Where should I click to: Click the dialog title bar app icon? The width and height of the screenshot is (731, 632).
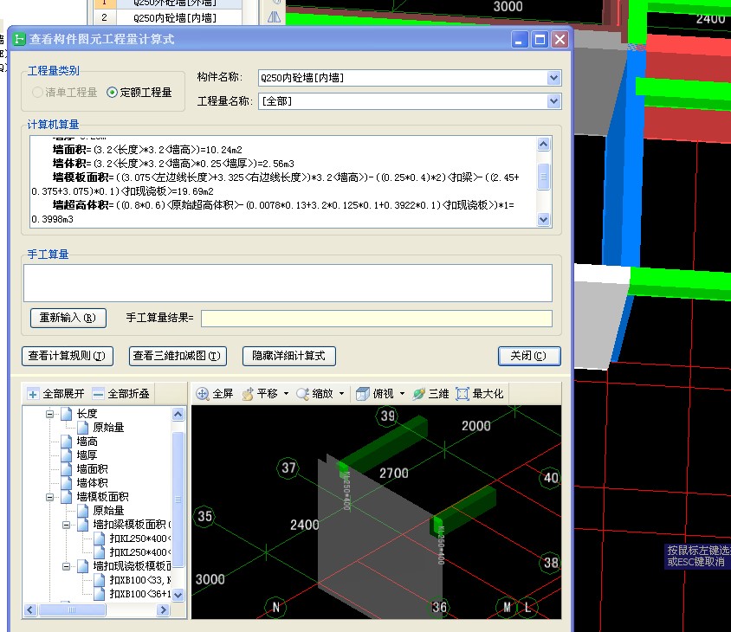pos(19,39)
